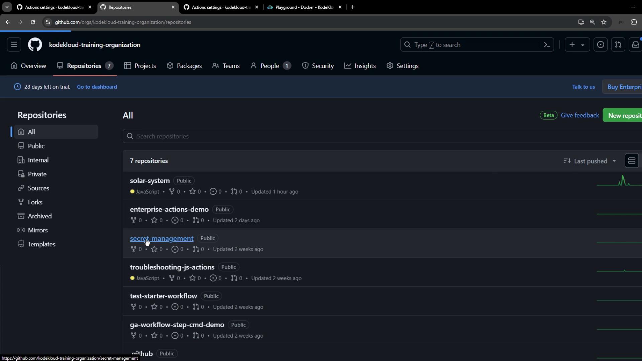Expand the Create new plus dropdown
Image resolution: width=642 pixels, height=361 pixels.
pyautogui.click(x=577, y=45)
